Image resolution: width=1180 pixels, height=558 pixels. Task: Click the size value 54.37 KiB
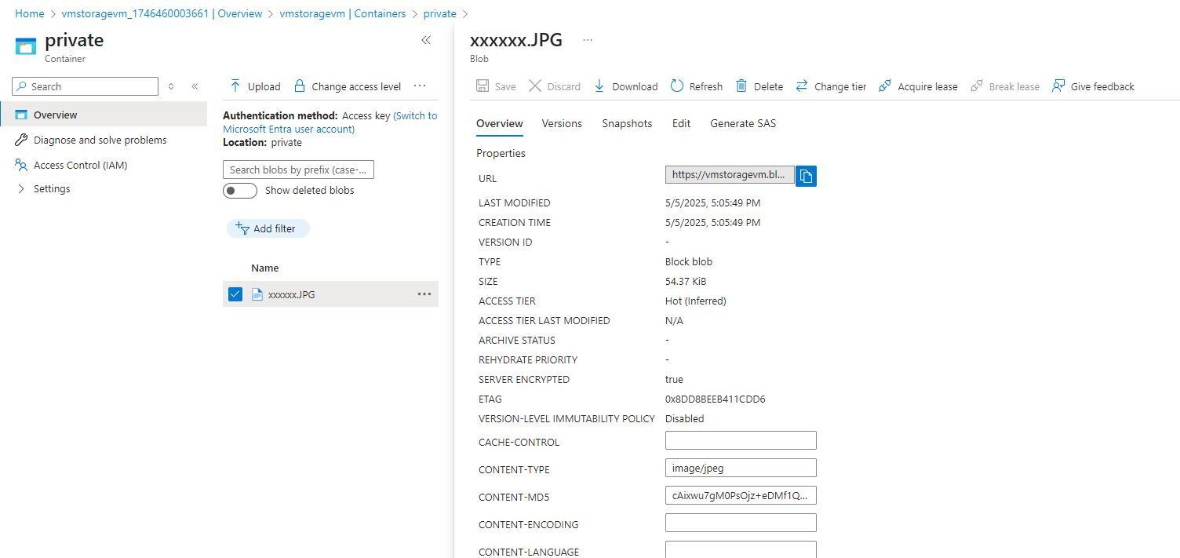pos(686,281)
